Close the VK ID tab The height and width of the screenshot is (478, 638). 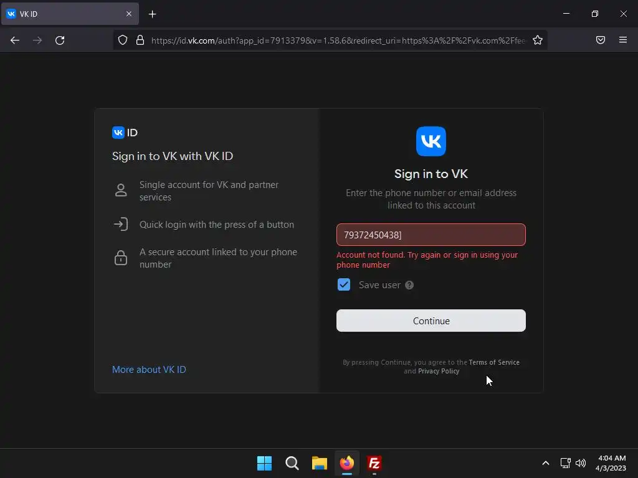(129, 14)
